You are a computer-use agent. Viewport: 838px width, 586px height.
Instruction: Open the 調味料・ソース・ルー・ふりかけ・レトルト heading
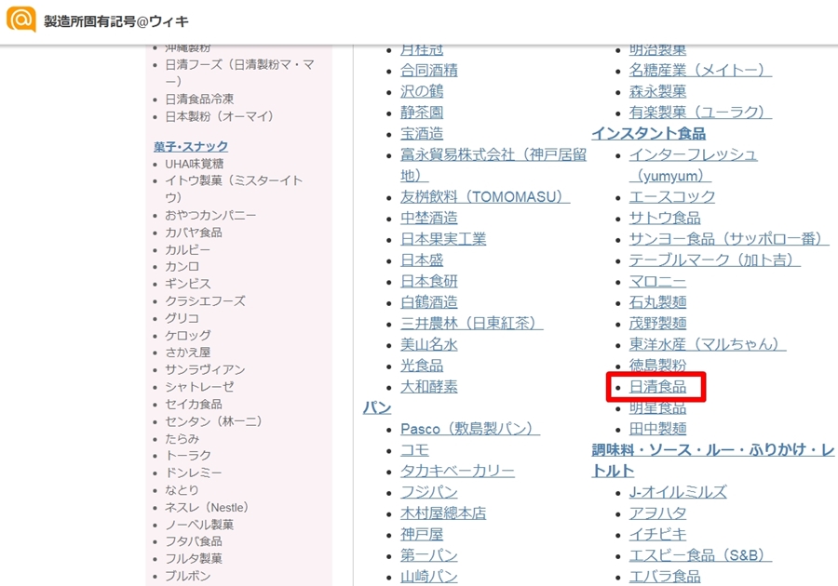pyautogui.click(x=713, y=460)
